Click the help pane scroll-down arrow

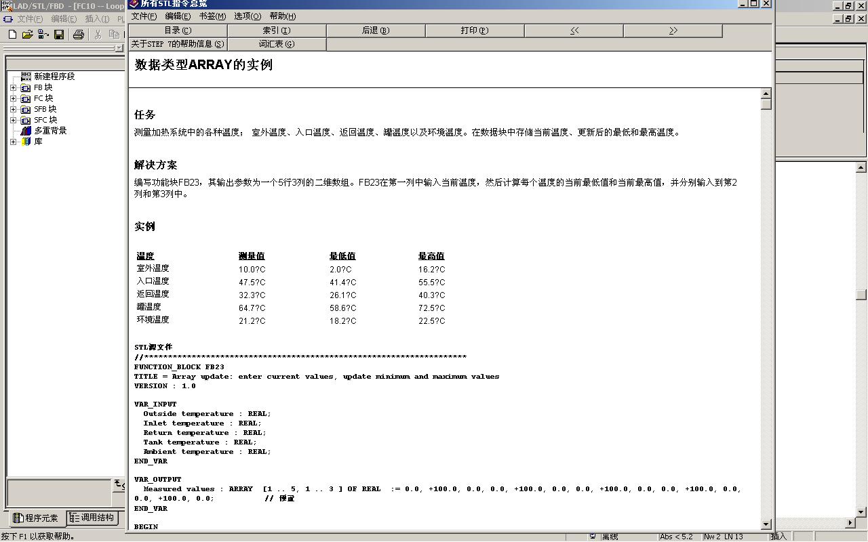766,524
